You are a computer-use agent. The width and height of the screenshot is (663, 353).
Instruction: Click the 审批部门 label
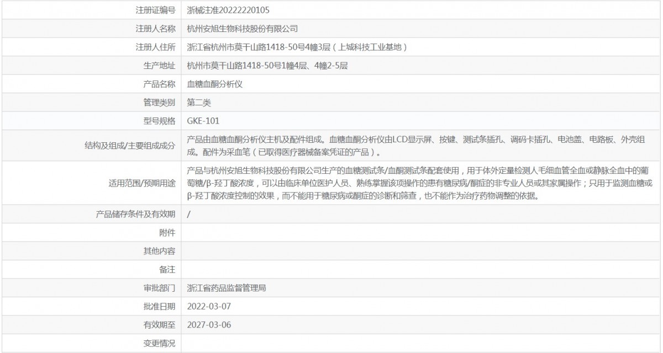pyautogui.click(x=159, y=288)
